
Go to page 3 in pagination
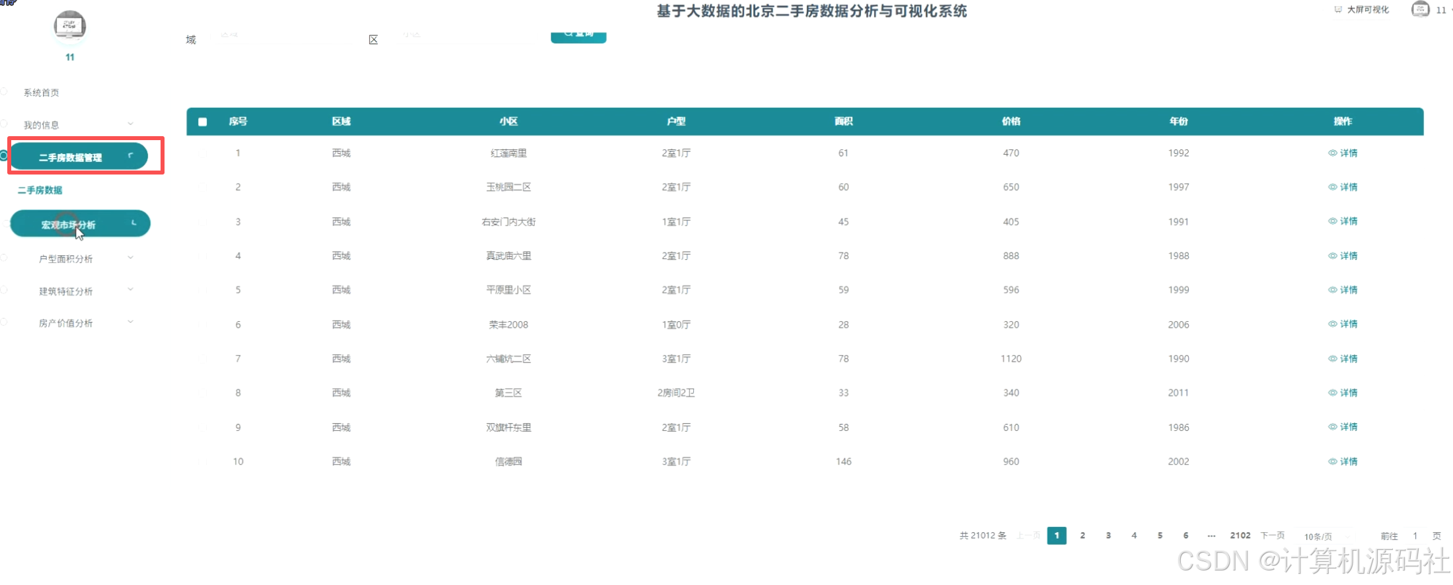tap(1108, 535)
